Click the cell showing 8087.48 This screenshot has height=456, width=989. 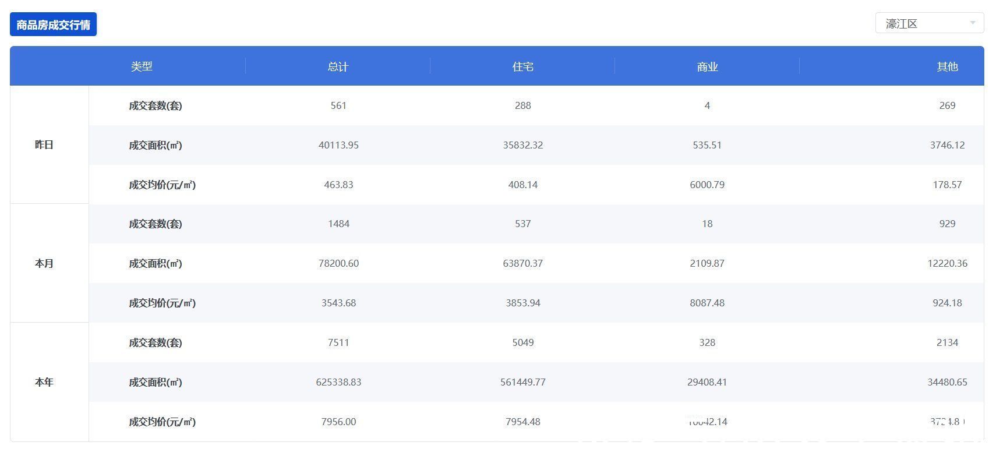pos(707,303)
